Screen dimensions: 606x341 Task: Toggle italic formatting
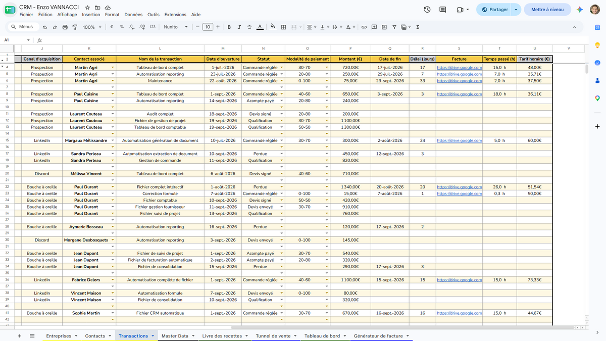tap(239, 27)
